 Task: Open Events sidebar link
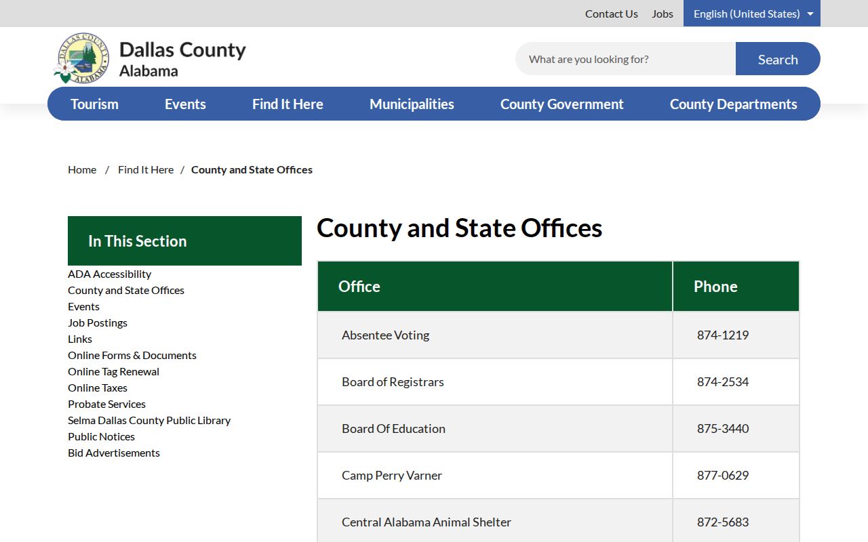pos(83,306)
